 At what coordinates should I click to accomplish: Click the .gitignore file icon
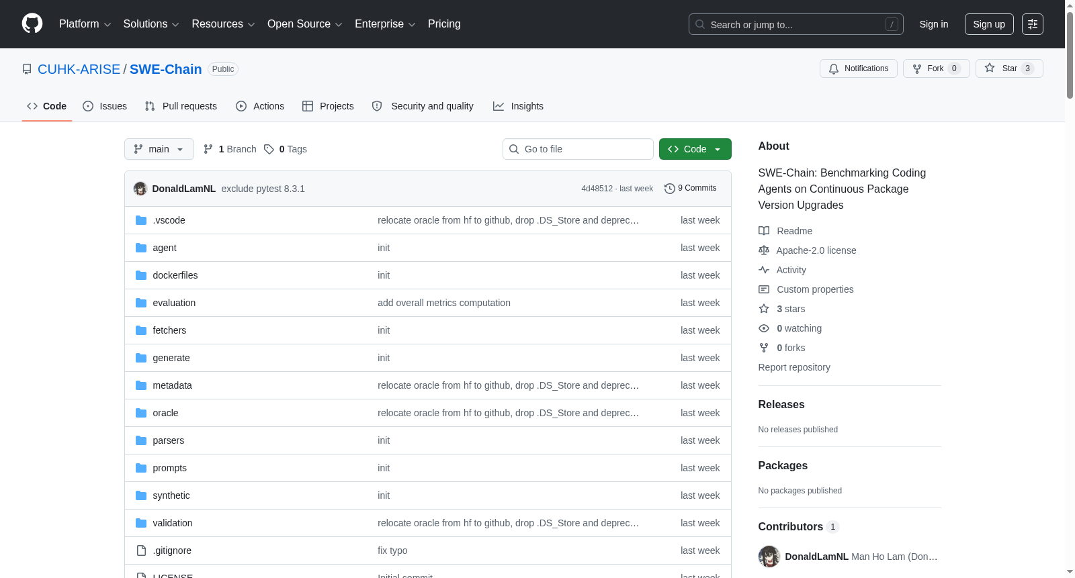(x=141, y=550)
